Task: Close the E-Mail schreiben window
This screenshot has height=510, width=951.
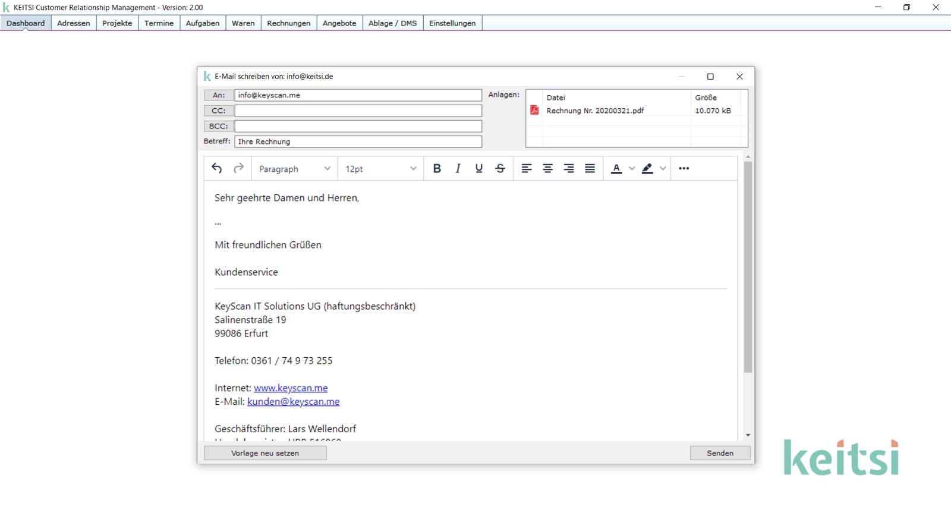Action: coord(739,77)
